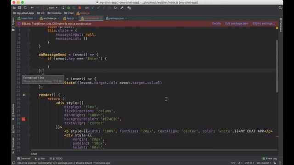This screenshot has height=165, width=294.
Task: Close the index.html tab
Action: 35,18
